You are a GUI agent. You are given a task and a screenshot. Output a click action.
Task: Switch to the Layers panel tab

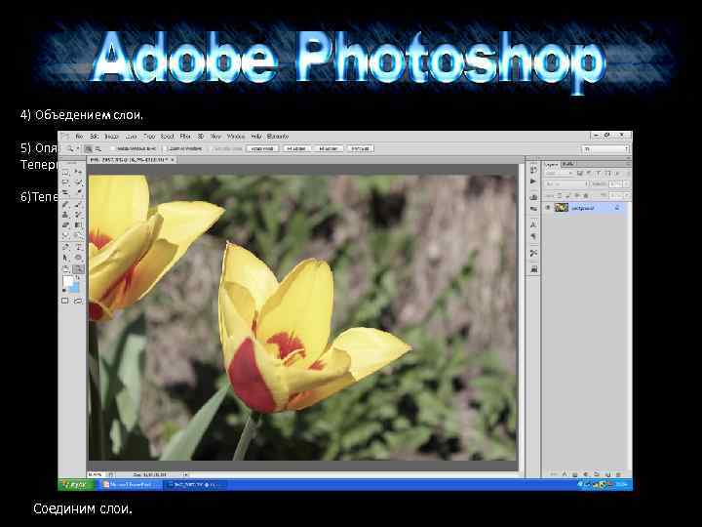(x=552, y=165)
